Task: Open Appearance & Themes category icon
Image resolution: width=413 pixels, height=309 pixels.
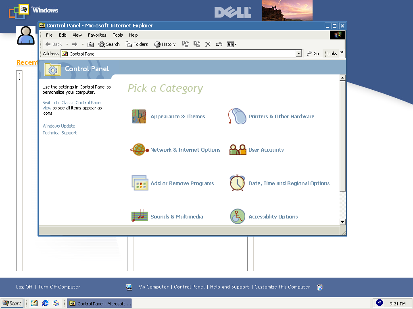Action: [139, 116]
